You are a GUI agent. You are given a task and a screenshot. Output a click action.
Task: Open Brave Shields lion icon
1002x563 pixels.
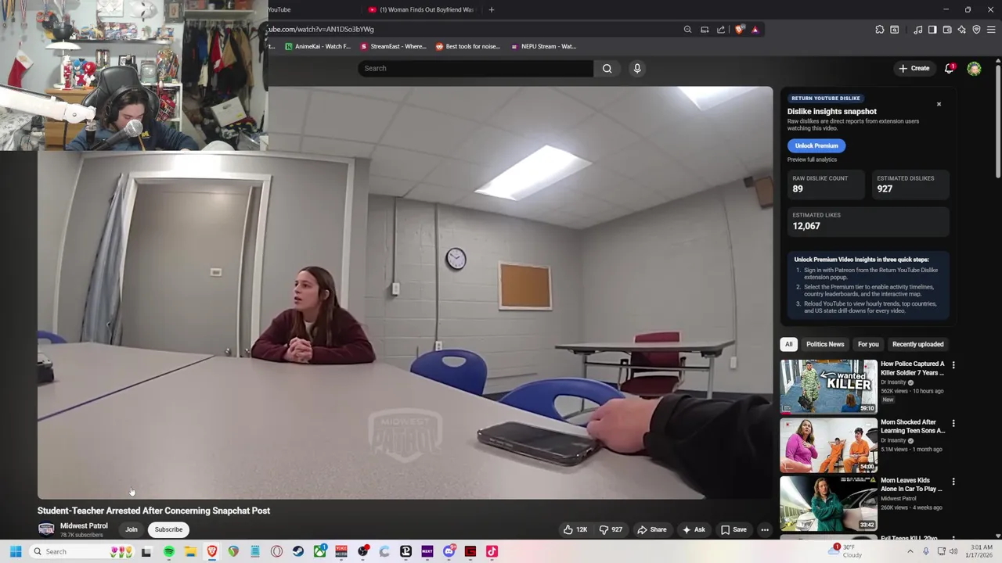(740, 30)
